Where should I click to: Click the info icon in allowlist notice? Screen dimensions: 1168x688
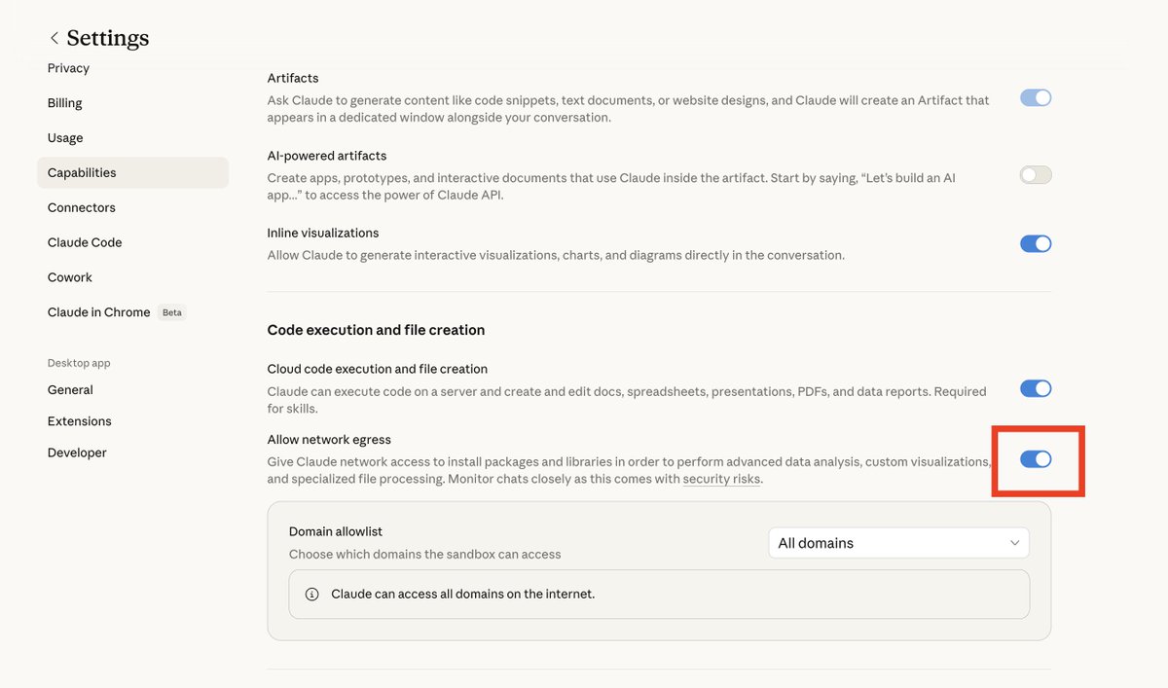[311, 594]
